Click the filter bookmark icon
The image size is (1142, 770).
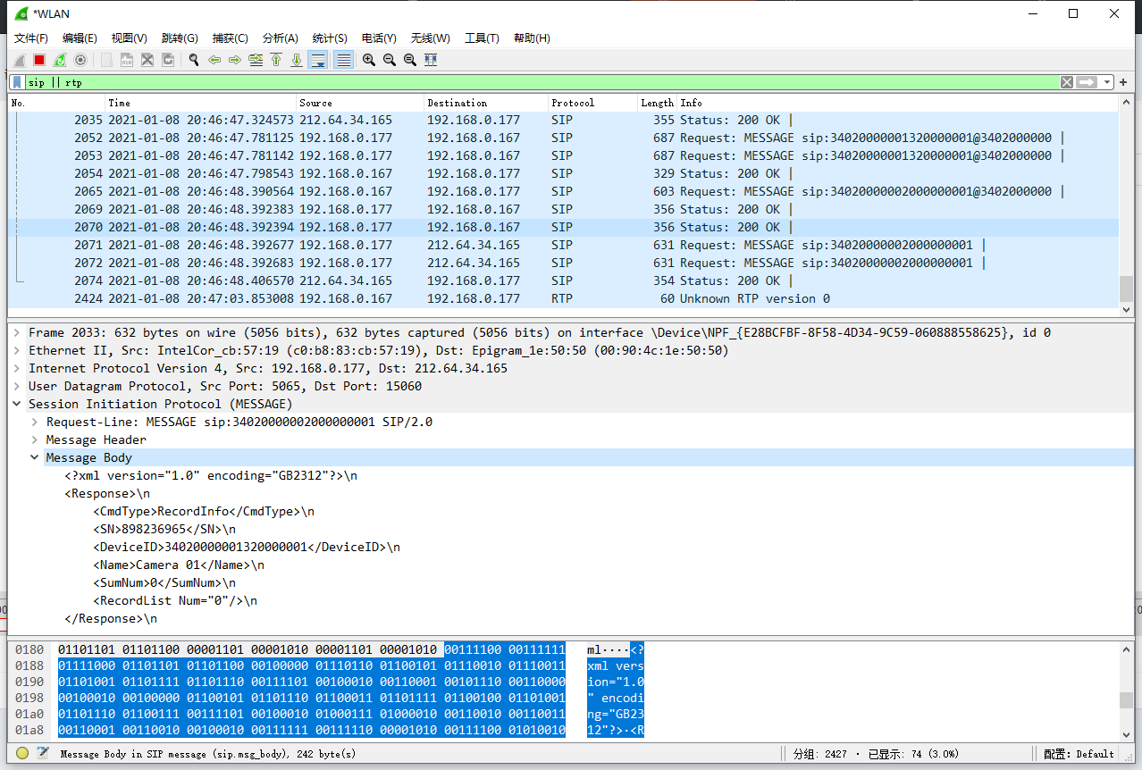click(17, 82)
